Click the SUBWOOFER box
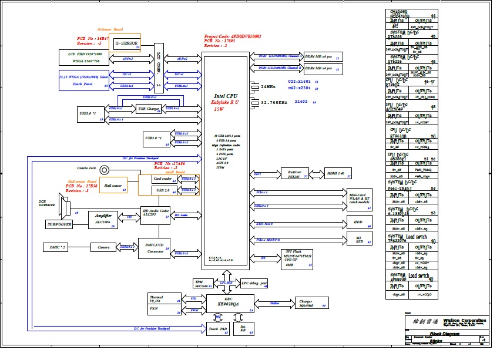This screenshot has height=353, width=500. pyautogui.click(x=59, y=224)
